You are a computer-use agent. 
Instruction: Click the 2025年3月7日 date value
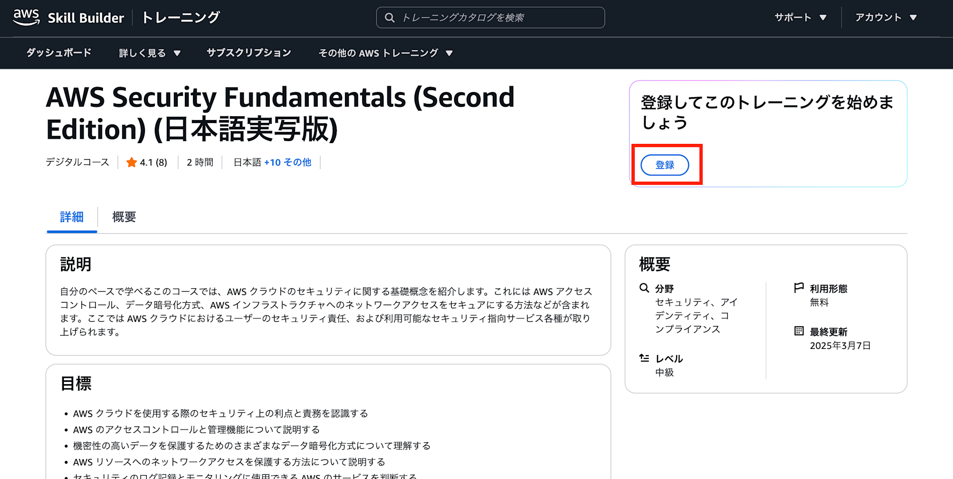[840, 346]
